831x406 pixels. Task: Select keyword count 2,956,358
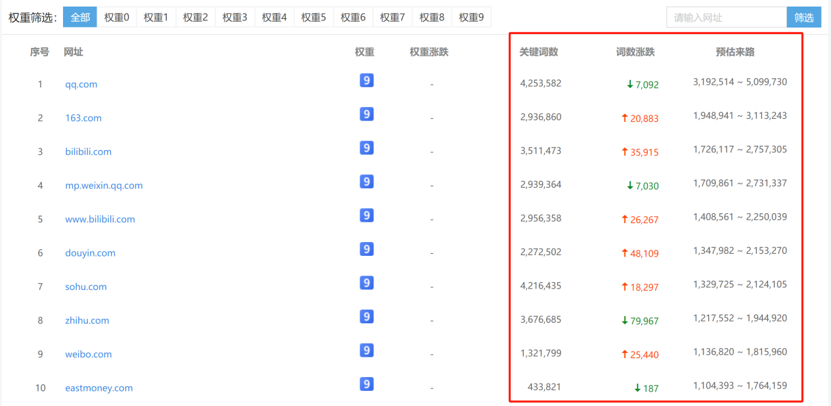click(541, 218)
